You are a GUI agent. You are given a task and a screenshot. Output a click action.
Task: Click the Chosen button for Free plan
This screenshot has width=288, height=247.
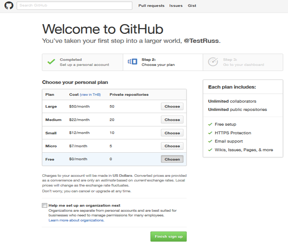[172, 159]
